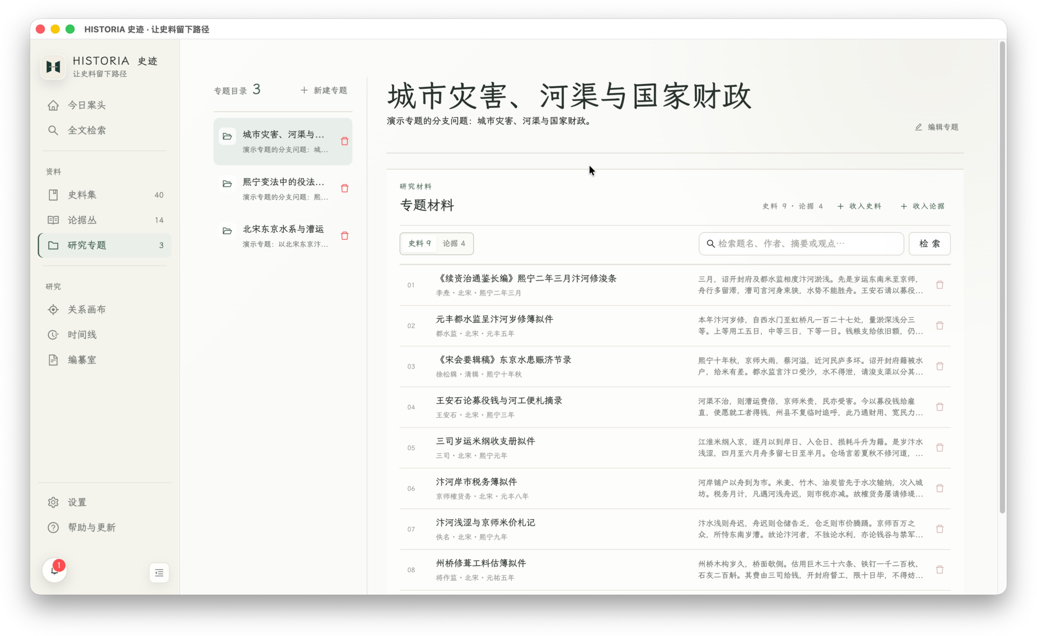Screen dimensions: 1037x636
Task: Click 收入论据 button
Action: [x=922, y=206]
